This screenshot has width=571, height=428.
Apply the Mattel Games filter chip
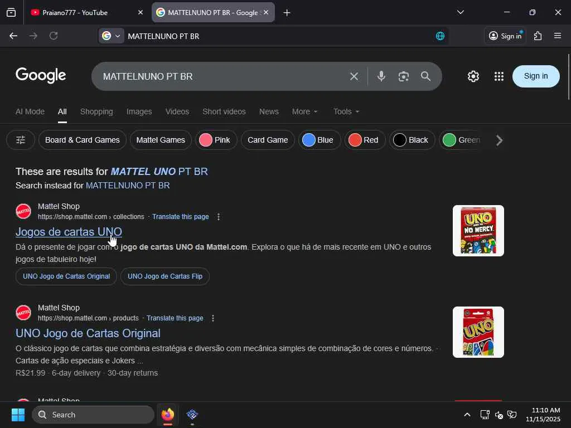pos(161,140)
